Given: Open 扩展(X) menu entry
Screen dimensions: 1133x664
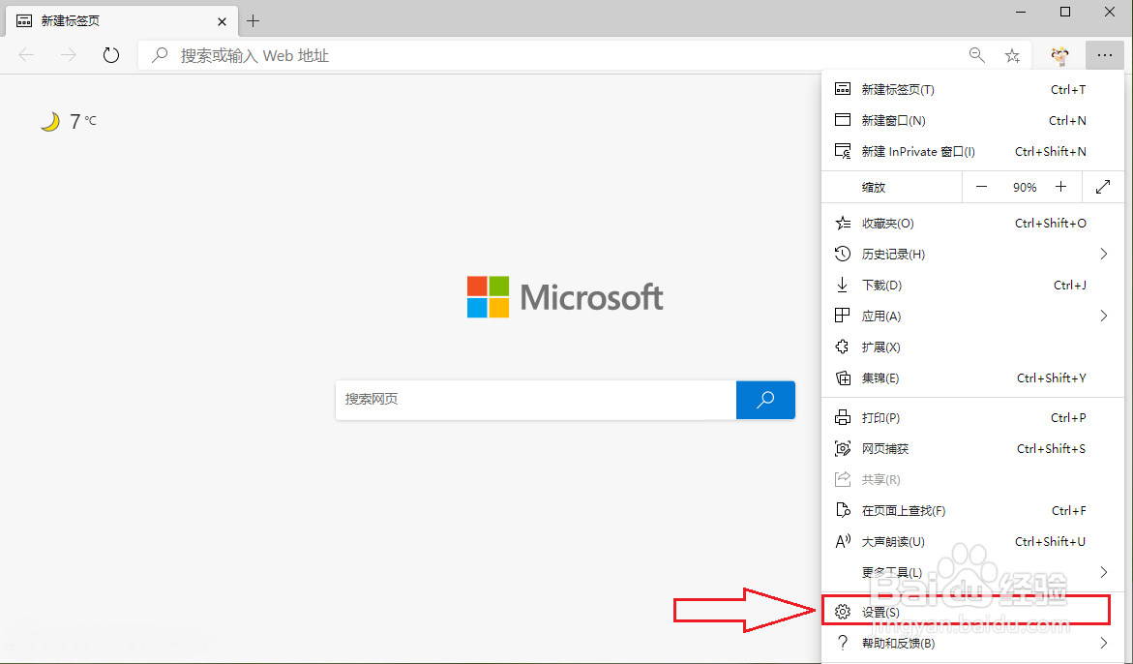Looking at the screenshot, I should click(972, 347).
